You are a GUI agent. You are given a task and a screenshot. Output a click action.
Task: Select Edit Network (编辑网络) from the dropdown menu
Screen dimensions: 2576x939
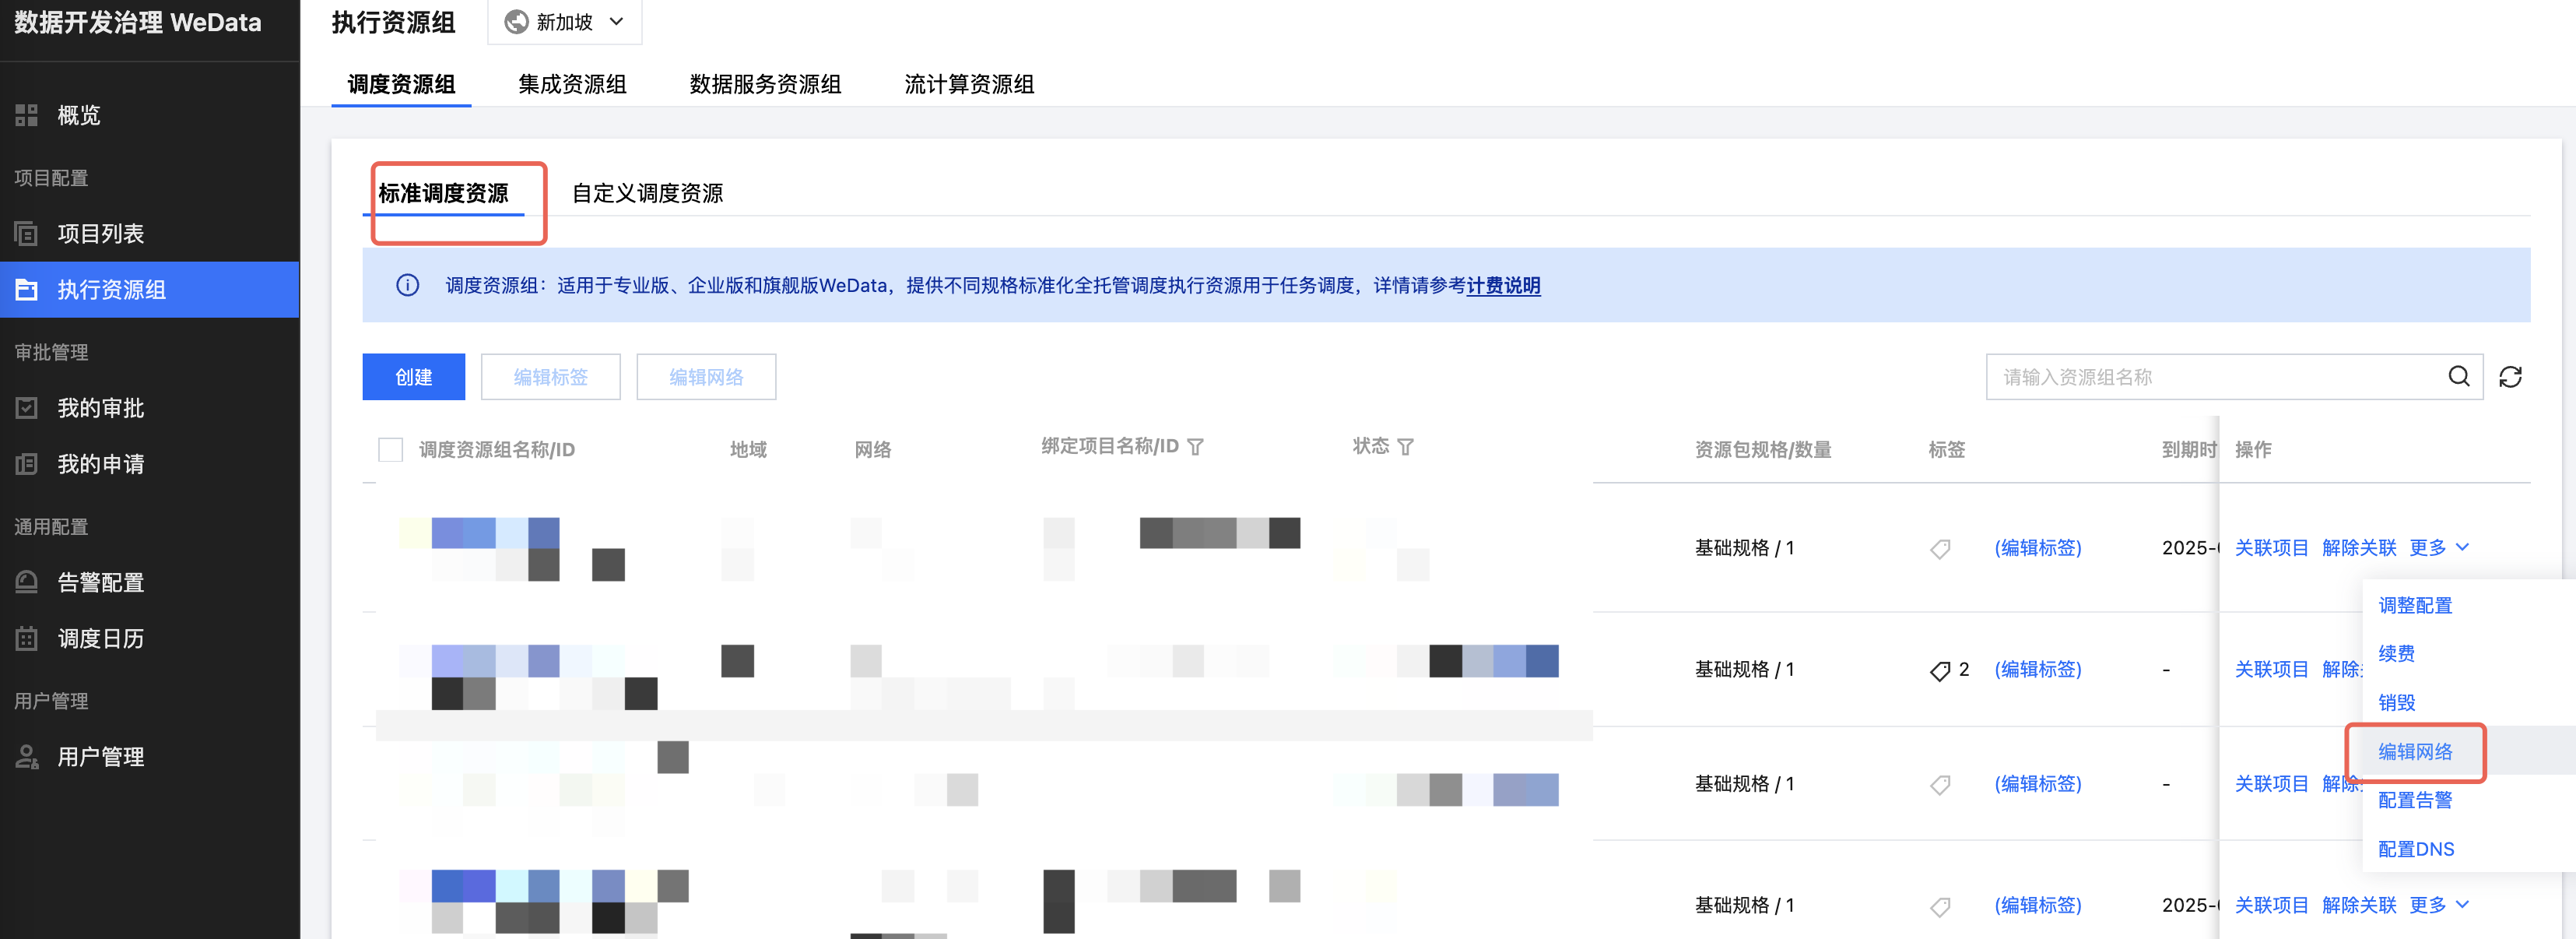[2414, 752]
